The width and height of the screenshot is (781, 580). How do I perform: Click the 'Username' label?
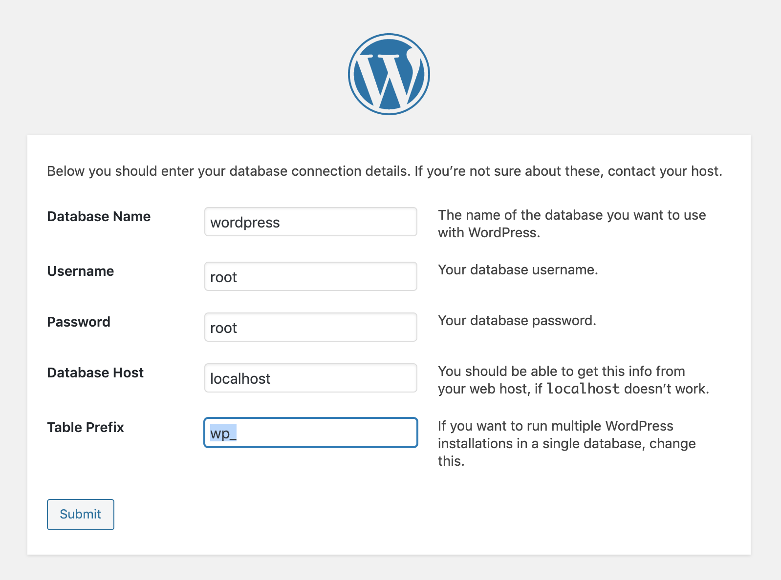point(81,271)
